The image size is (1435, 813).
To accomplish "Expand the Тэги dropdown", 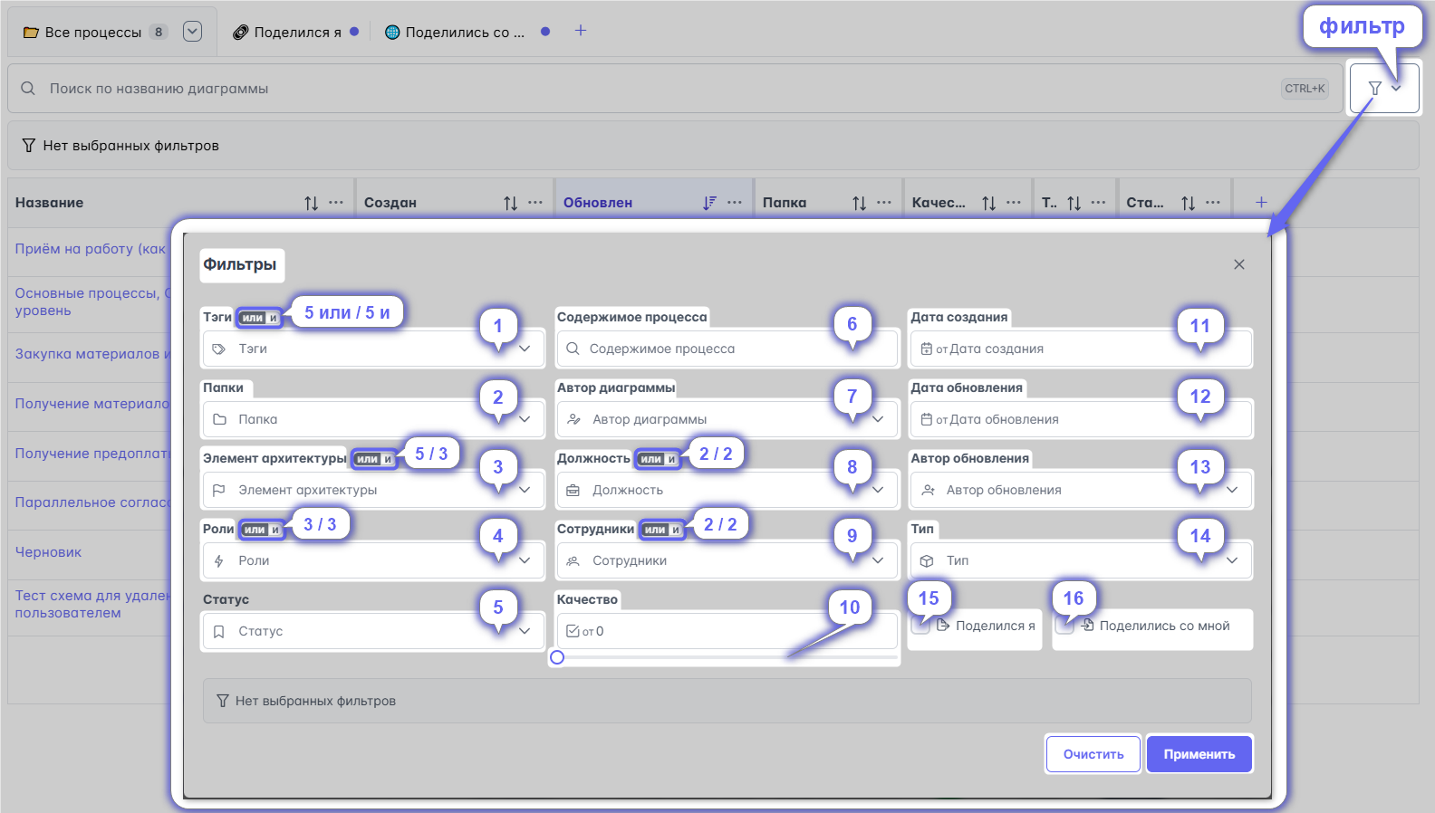I will click(x=525, y=349).
